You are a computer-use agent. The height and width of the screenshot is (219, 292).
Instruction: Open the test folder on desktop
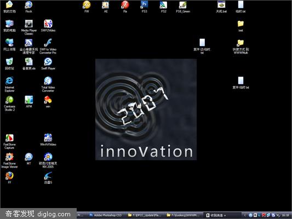point(241,26)
